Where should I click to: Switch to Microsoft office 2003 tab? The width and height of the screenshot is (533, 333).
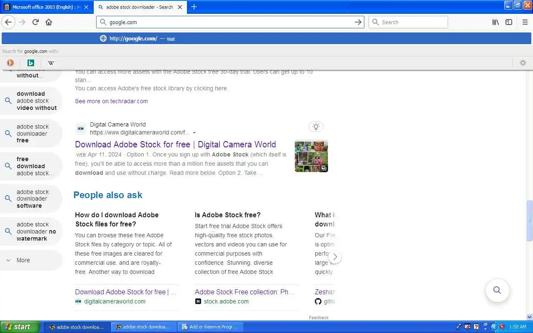click(x=47, y=7)
